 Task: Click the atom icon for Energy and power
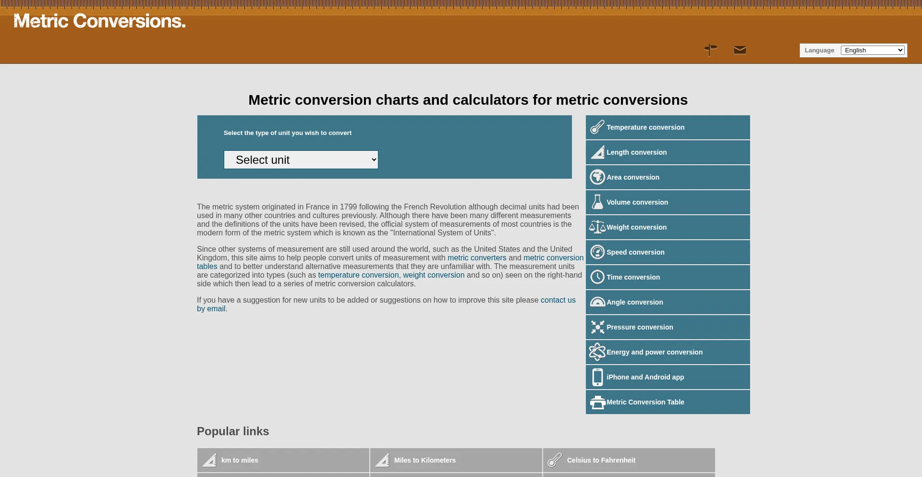(597, 352)
